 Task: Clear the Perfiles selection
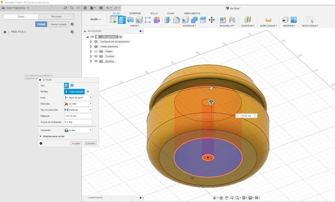point(88,91)
